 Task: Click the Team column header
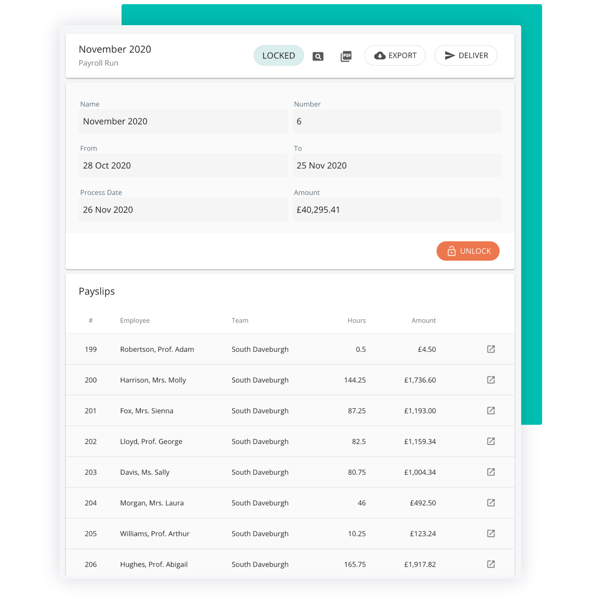click(240, 320)
